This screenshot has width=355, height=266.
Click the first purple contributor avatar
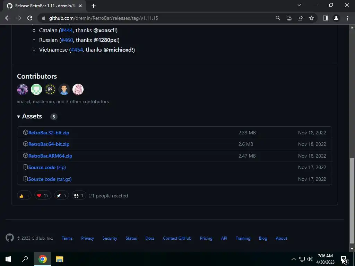point(23,89)
